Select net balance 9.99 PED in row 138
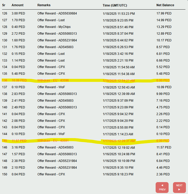 pyautogui.click(x=163, y=94)
